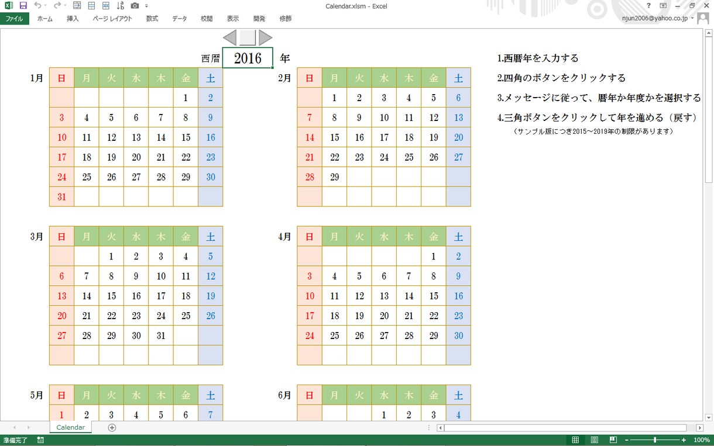Select February's 土 header cell
714x446 pixels.
[458, 78]
